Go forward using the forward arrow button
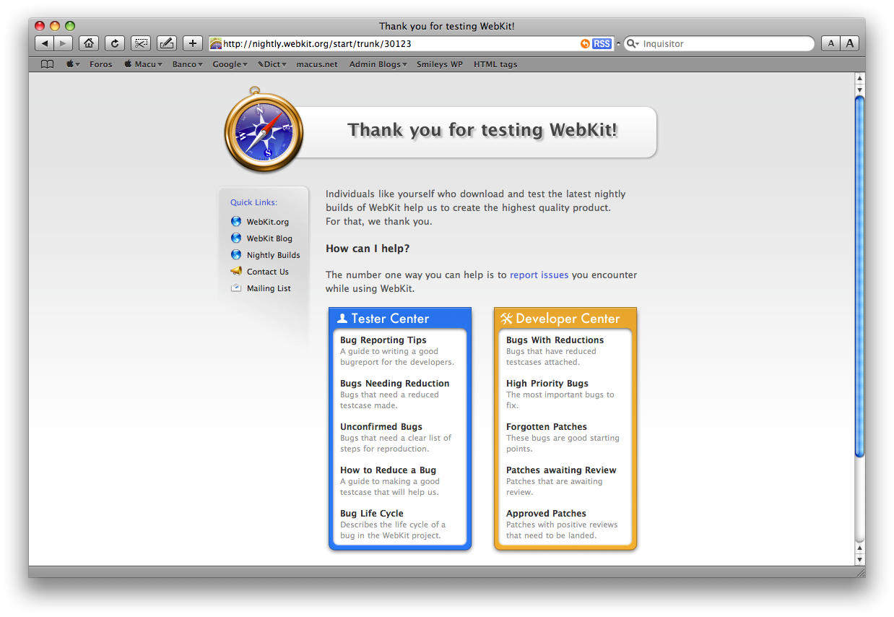Image resolution: width=894 pixels, height=617 pixels. tap(64, 43)
